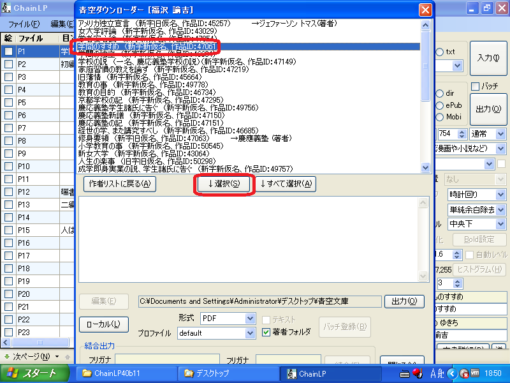
Task: Toggle 著者フォルダ checkbox
Action: click(x=266, y=332)
